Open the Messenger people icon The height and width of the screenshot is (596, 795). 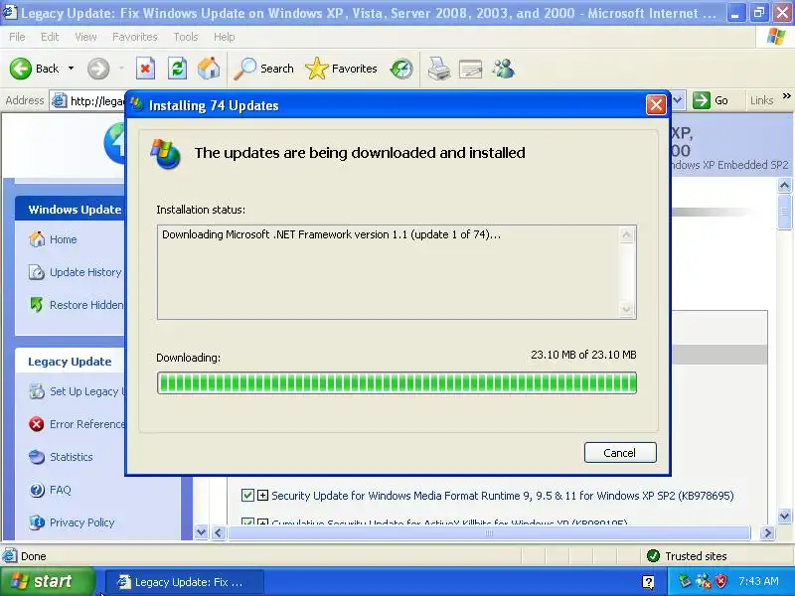click(504, 69)
